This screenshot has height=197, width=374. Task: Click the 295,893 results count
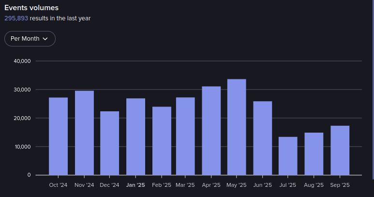pyautogui.click(x=16, y=18)
